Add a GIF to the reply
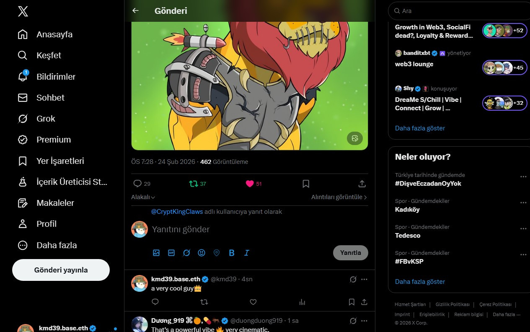 point(171,253)
